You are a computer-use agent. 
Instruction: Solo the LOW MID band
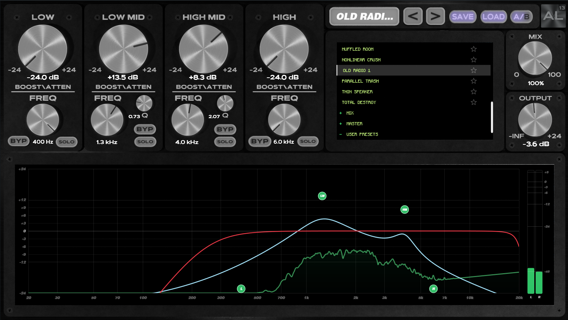145,142
